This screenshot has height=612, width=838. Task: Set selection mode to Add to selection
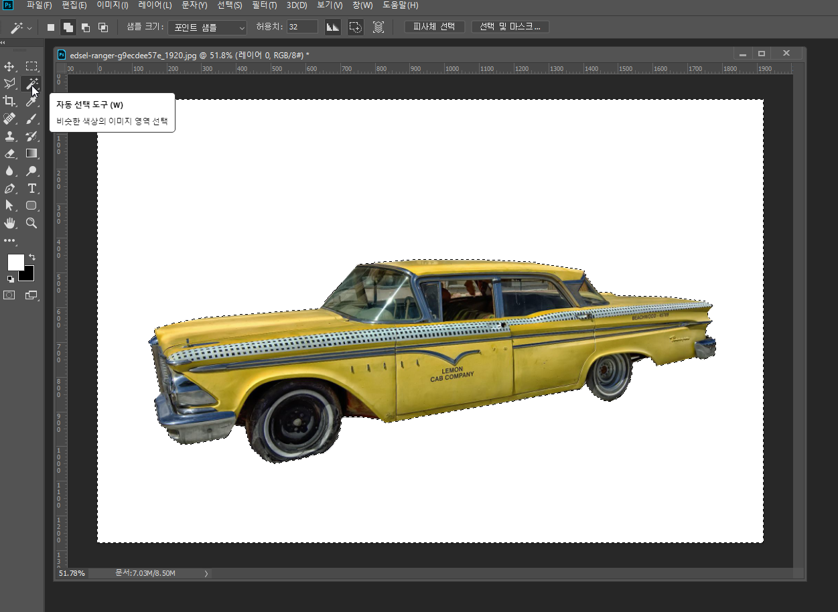pyautogui.click(x=68, y=27)
